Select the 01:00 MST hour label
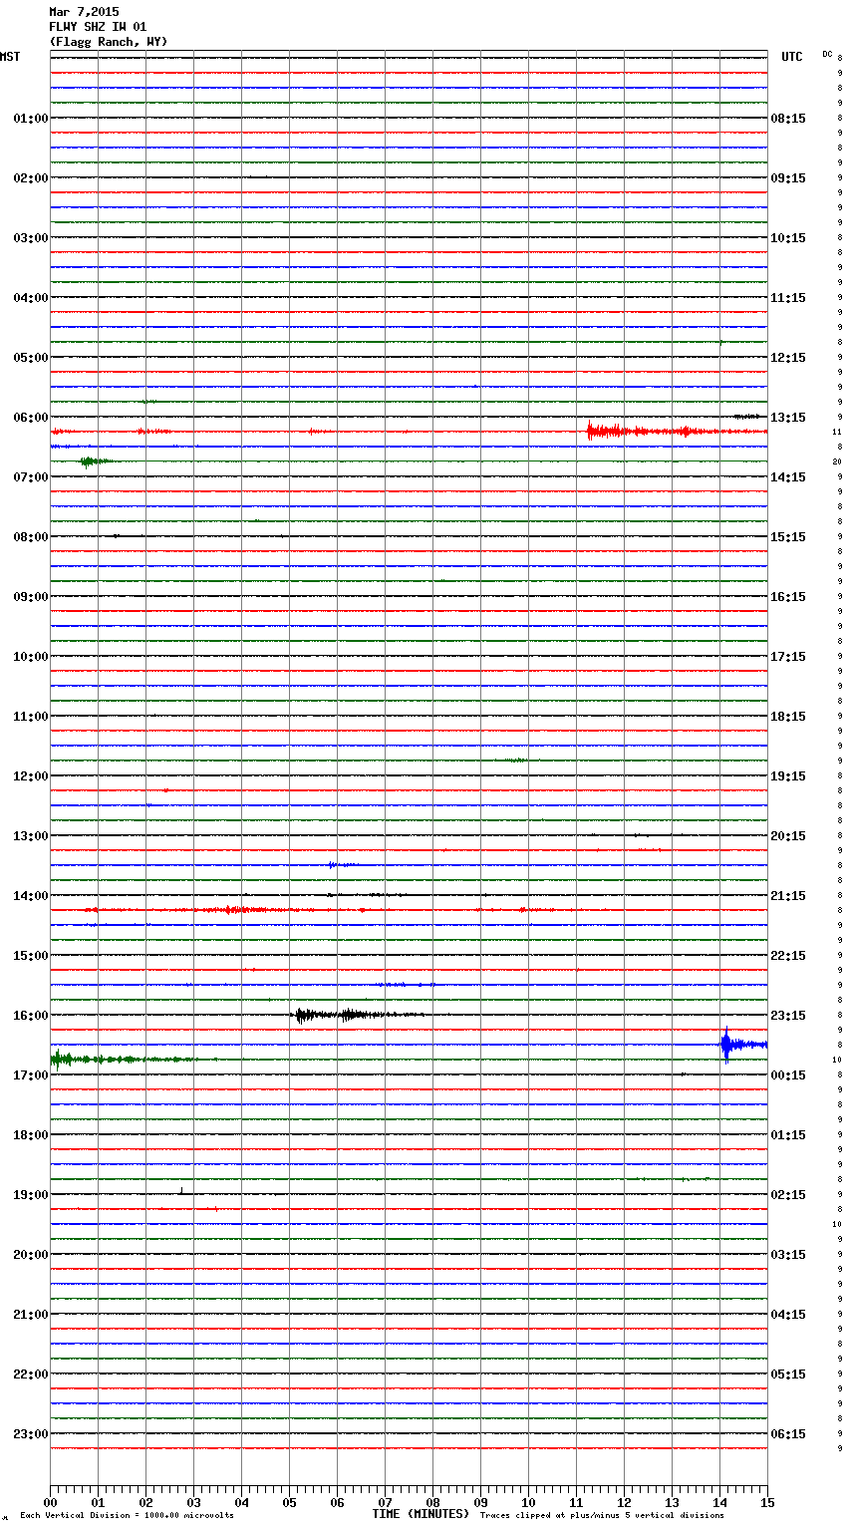847x1529 pixels. pos(31,119)
